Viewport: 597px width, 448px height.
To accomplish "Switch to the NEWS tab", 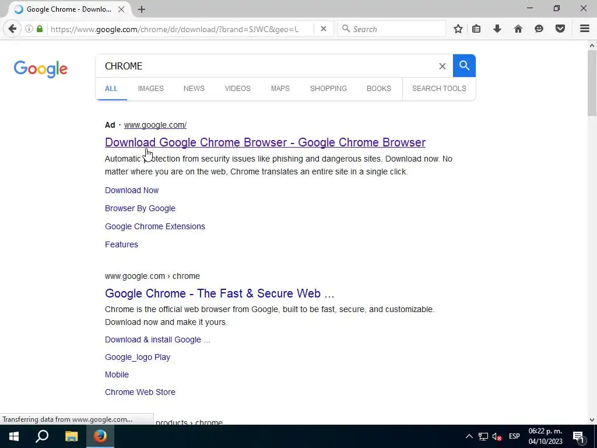I will (x=194, y=89).
